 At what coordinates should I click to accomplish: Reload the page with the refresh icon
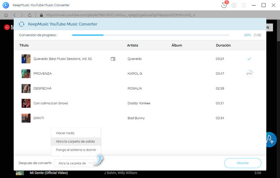(30, 15)
